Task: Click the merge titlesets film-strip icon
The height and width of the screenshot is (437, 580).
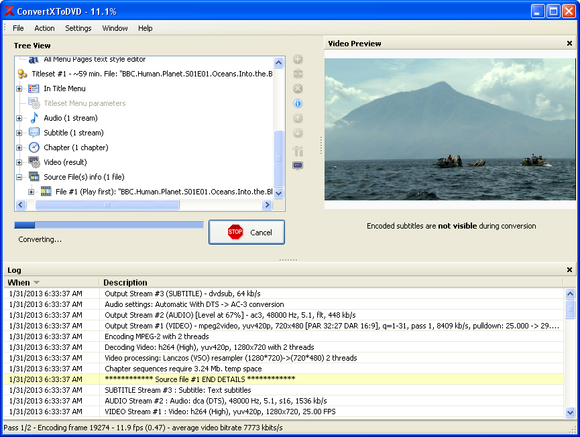Action: [x=298, y=74]
